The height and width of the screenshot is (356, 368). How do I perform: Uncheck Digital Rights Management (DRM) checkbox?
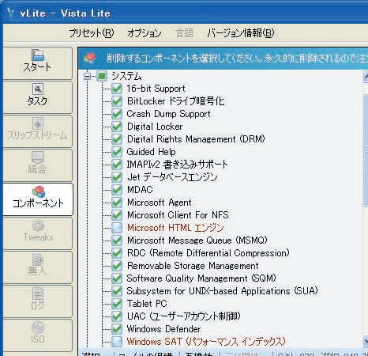pyautogui.click(x=117, y=139)
